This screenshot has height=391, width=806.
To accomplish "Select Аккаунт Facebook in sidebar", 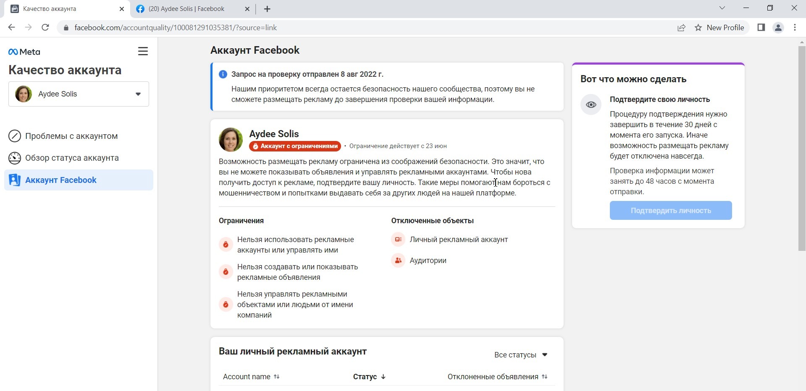I will [x=79, y=180].
